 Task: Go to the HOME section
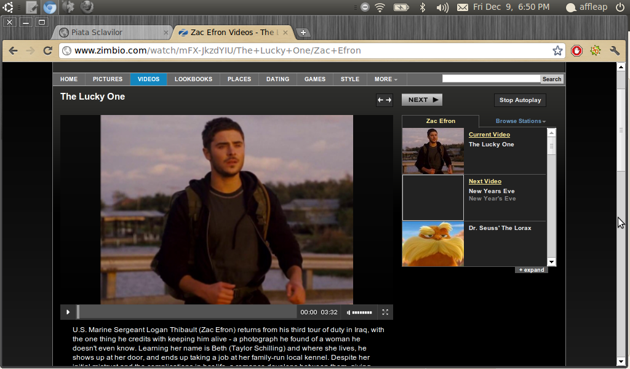click(69, 79)
